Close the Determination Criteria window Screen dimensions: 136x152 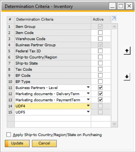129,6
